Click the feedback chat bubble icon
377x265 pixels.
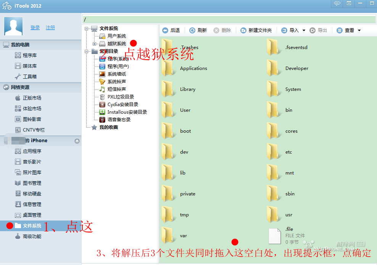coord(337,3)
